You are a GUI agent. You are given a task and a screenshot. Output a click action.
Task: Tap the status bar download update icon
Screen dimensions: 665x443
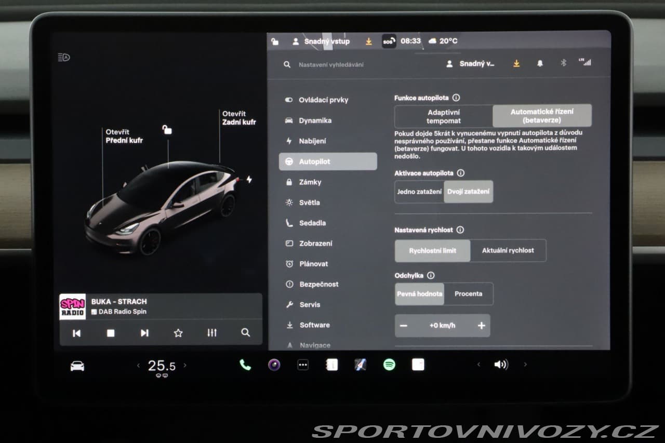(369, 42)
